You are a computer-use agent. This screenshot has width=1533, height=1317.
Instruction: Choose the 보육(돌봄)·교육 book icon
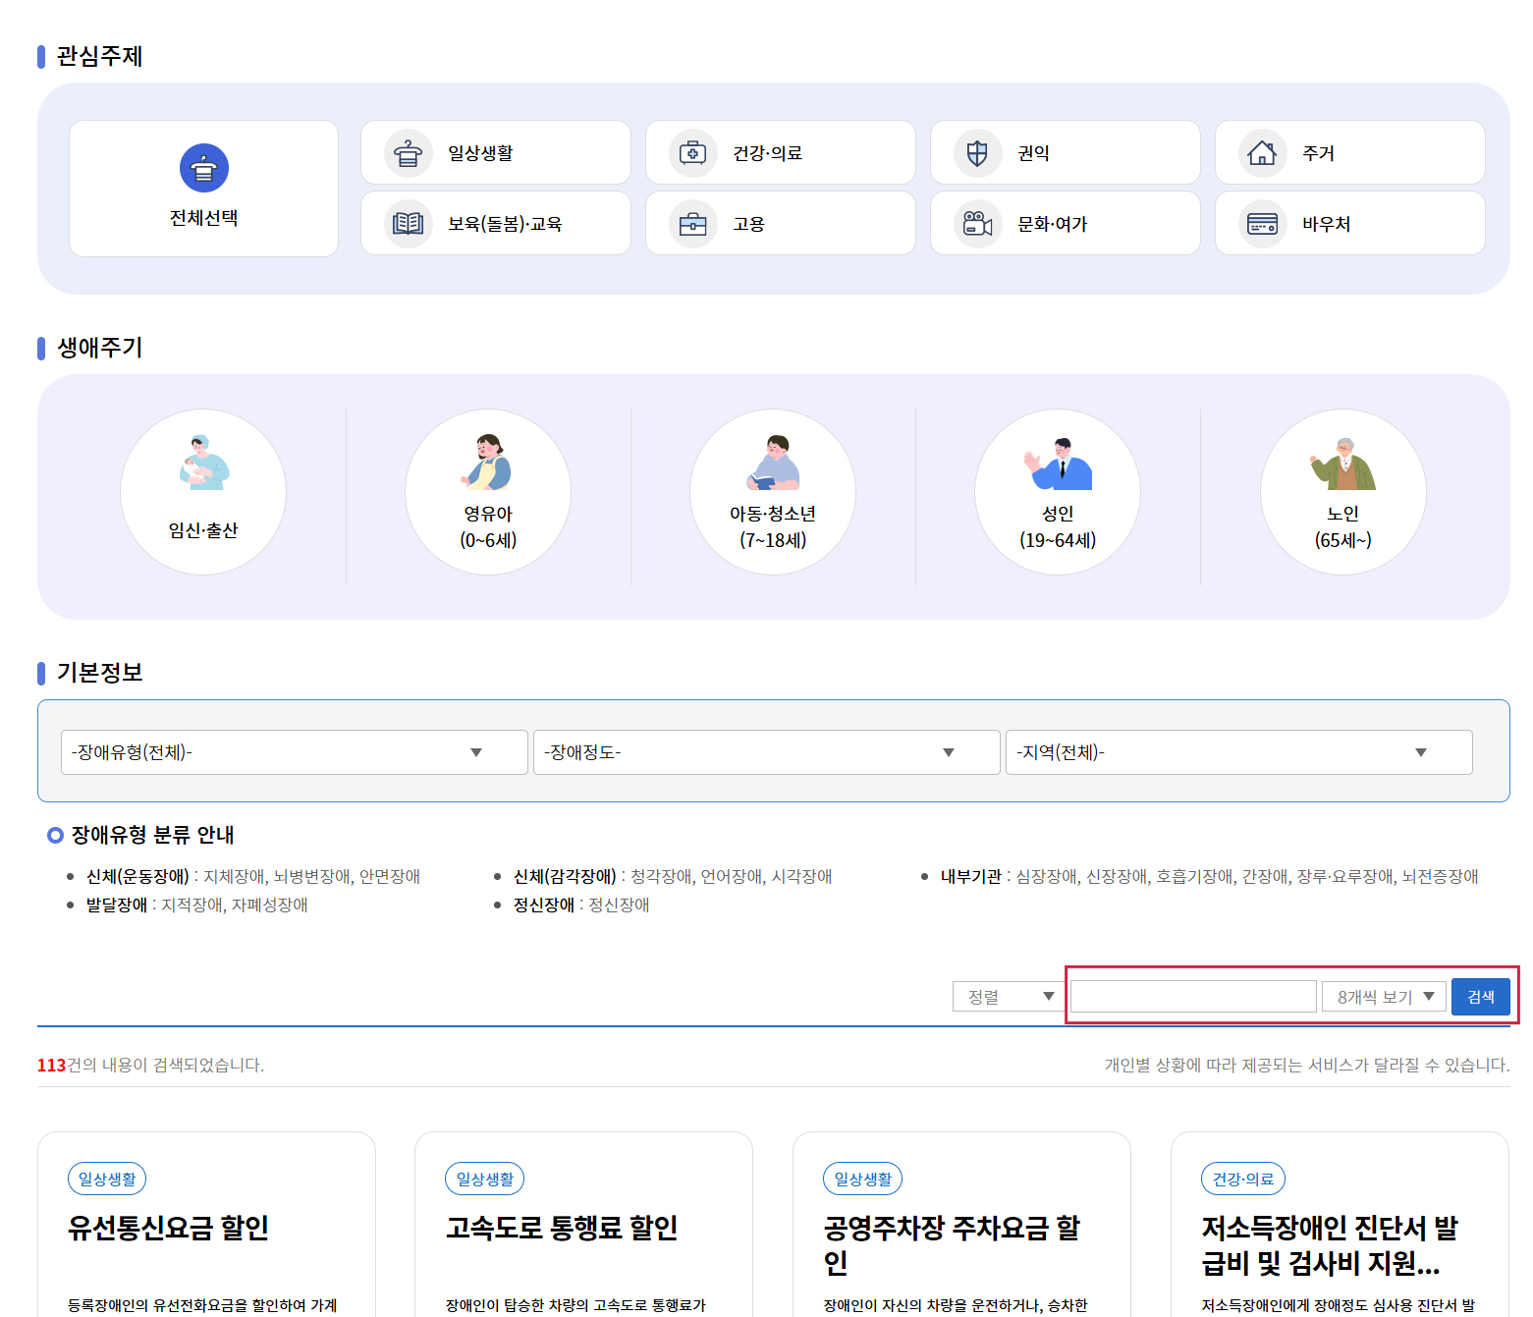pyautogui.click(x=408, y=224)
